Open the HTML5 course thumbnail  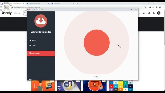(95, 86)
